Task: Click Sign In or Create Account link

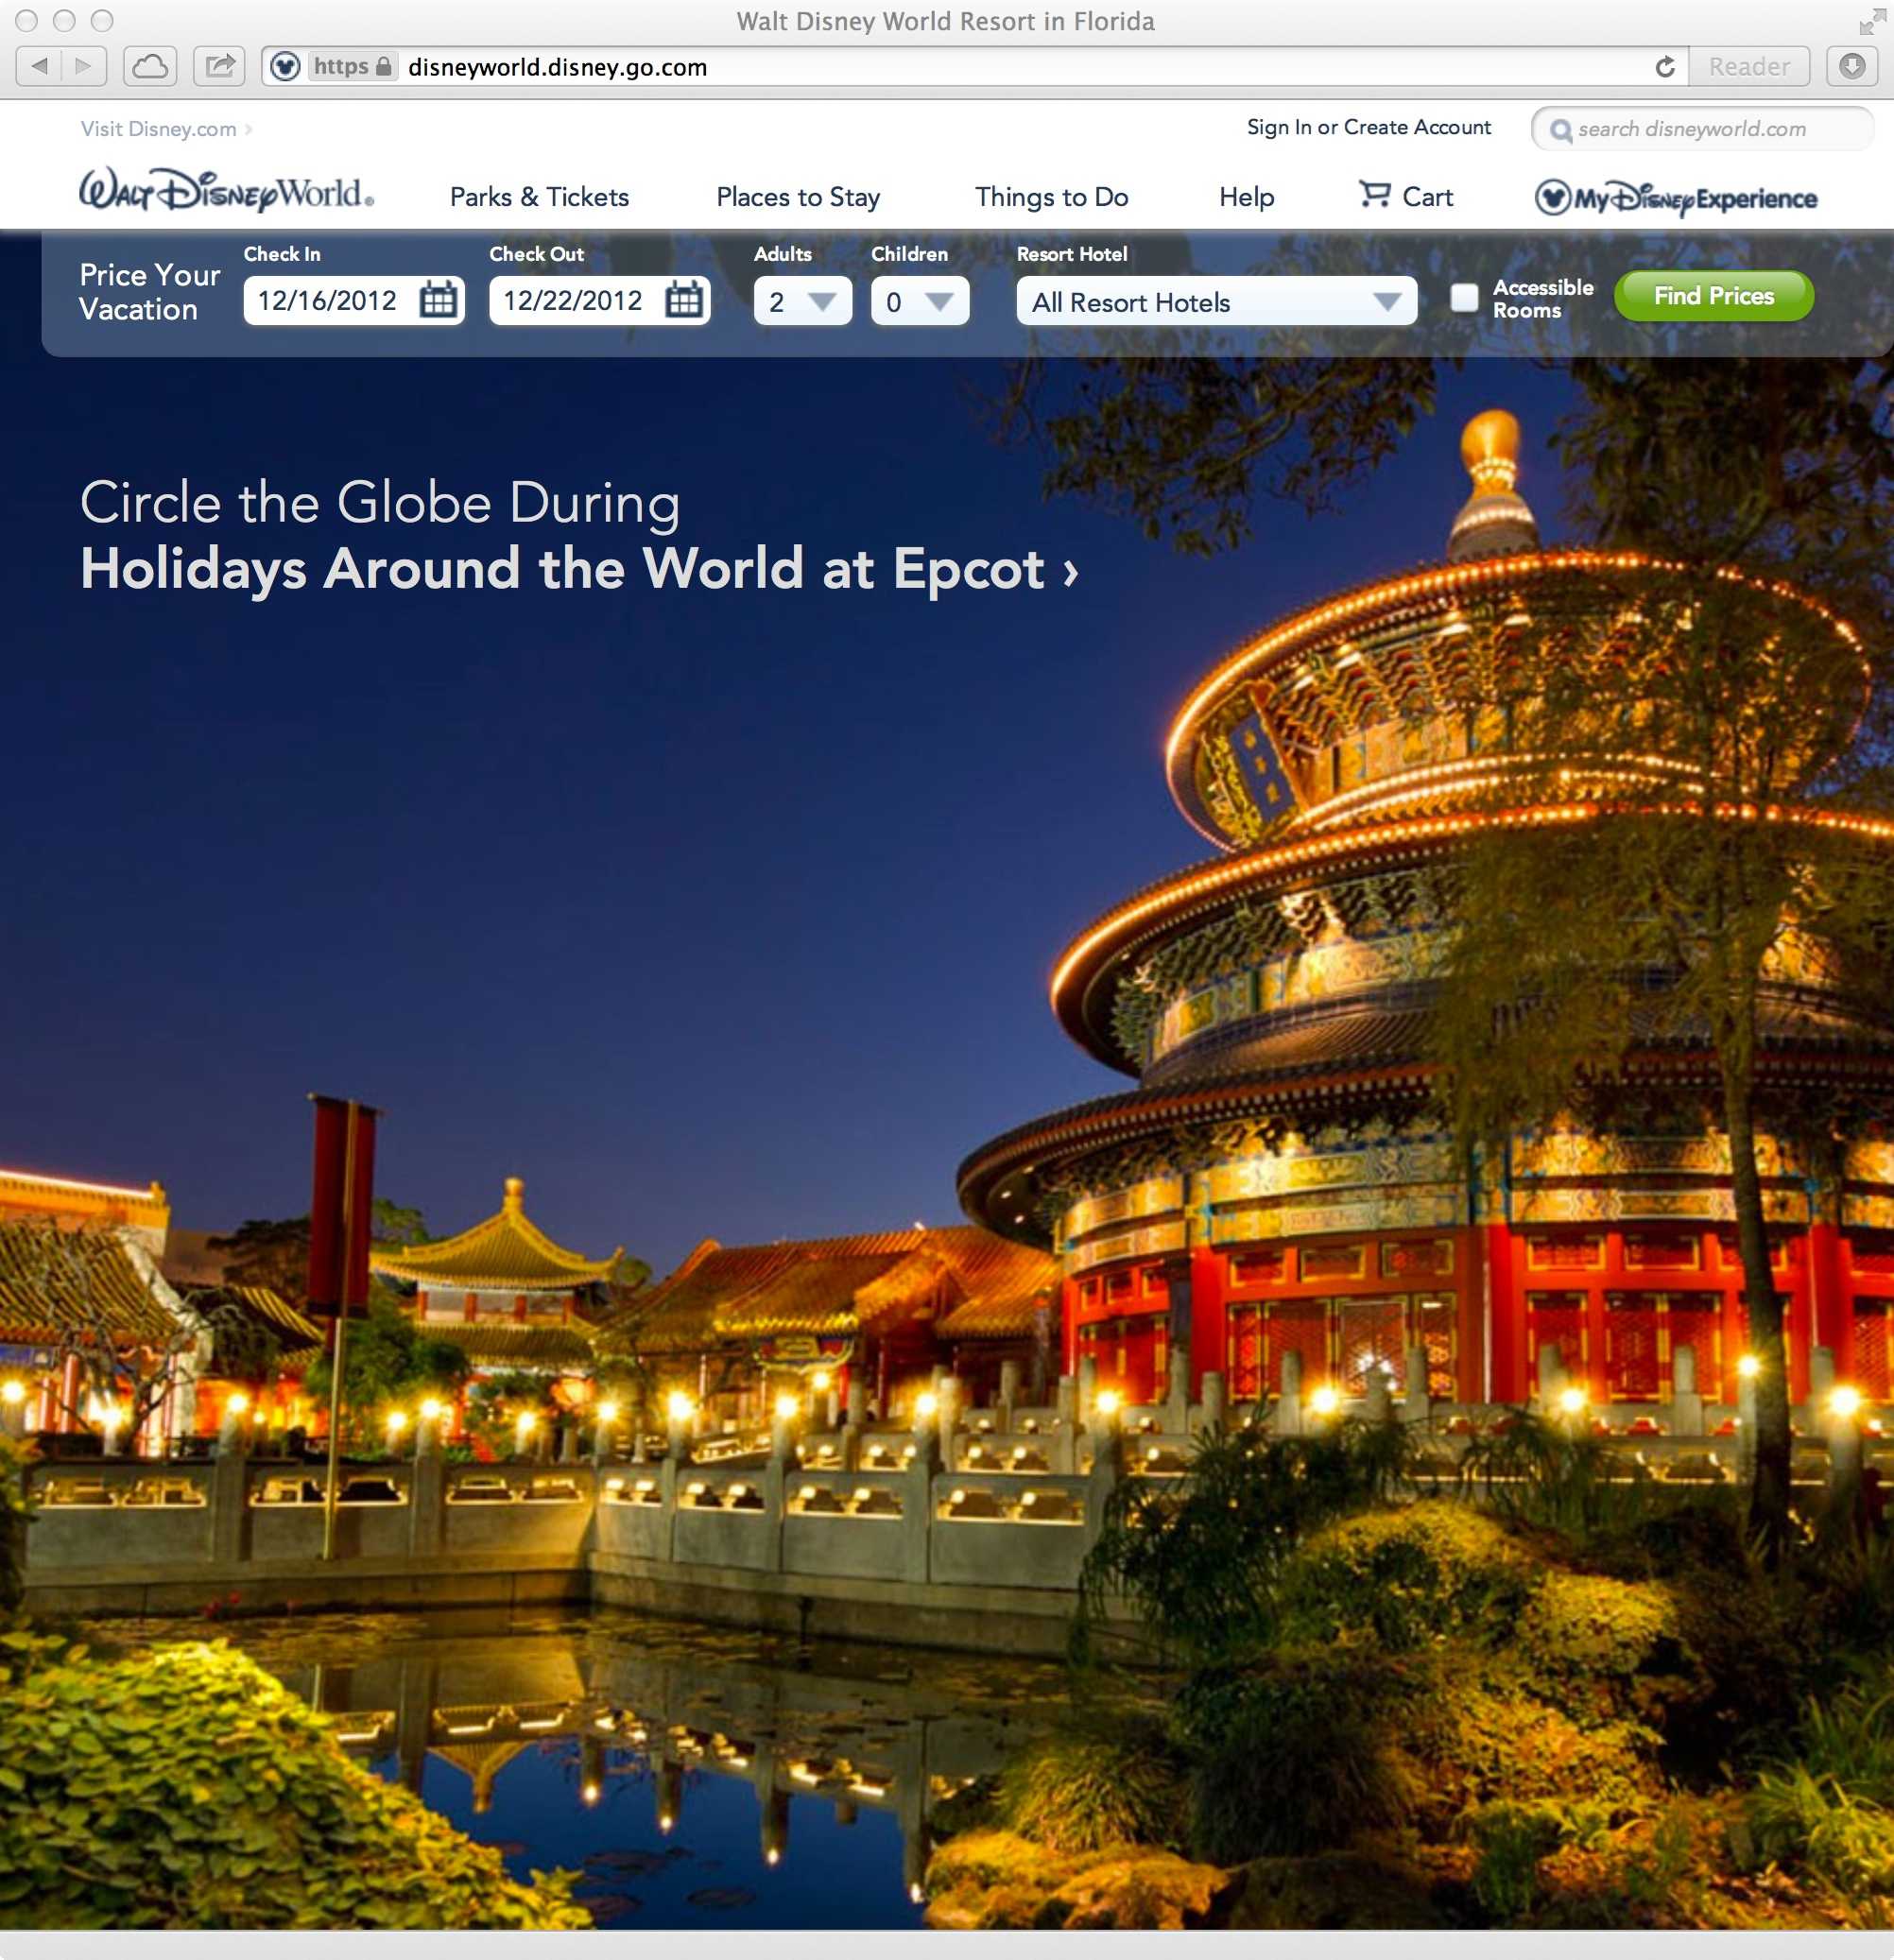Action: (x=1368, y=127)
